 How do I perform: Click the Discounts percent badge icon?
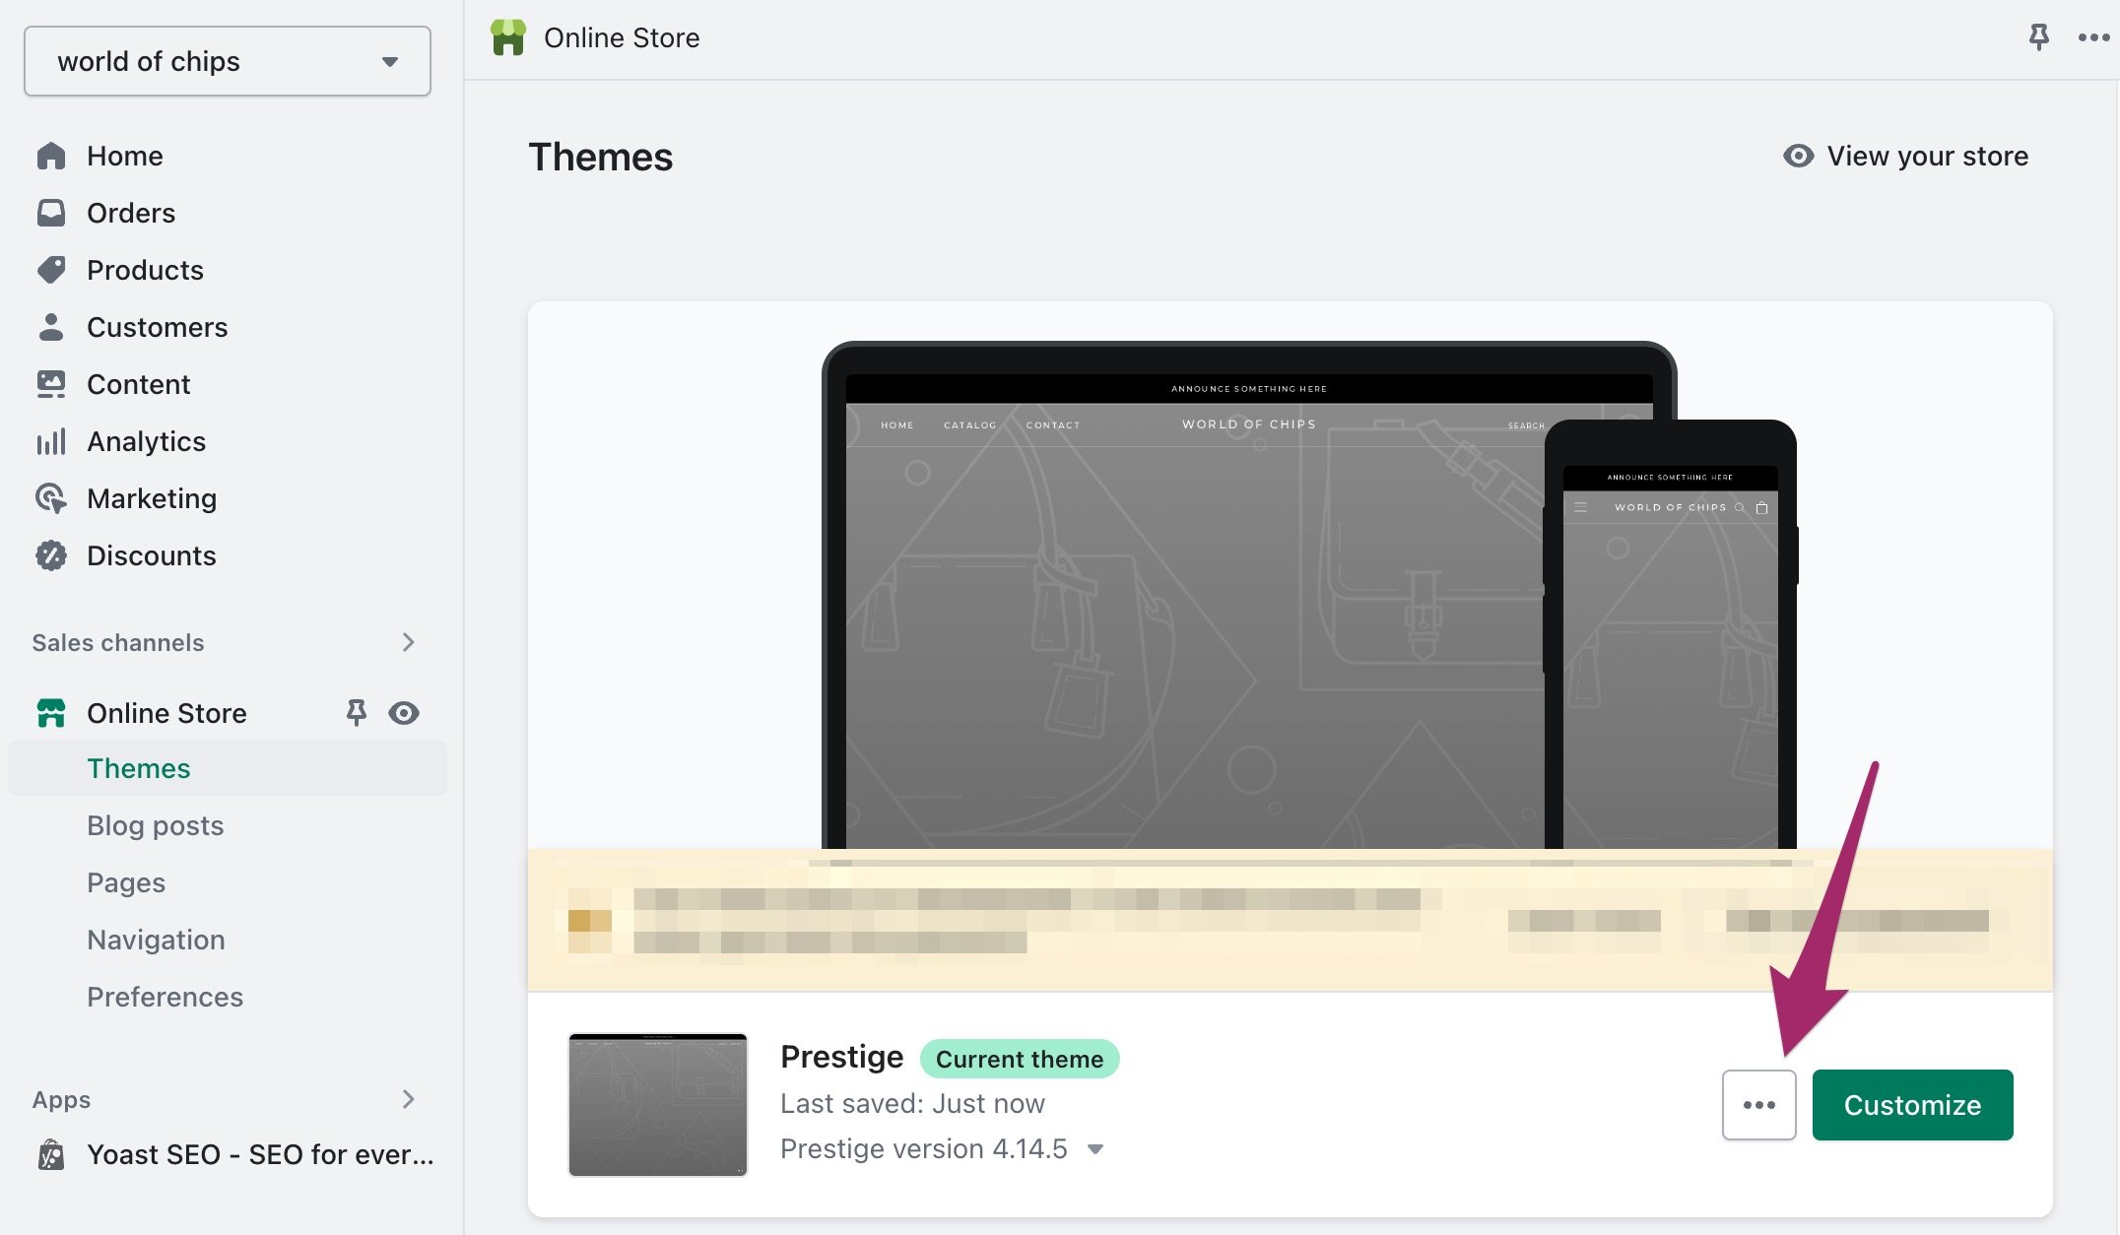(x=50, y=555)
